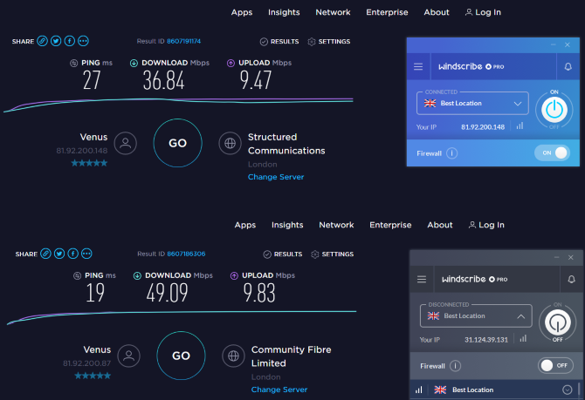
Task: Click user profile icon next to Venus 81.92.200.87
Action: coord(128,356)
